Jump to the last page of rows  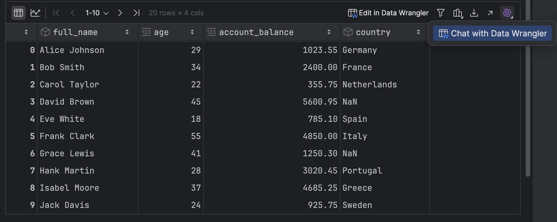[137, 13]
